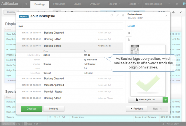The width and height of the screenshot is (186, 126).
Task: Select the Booking Edited log at 09:50:52
Action: (69, 39)
